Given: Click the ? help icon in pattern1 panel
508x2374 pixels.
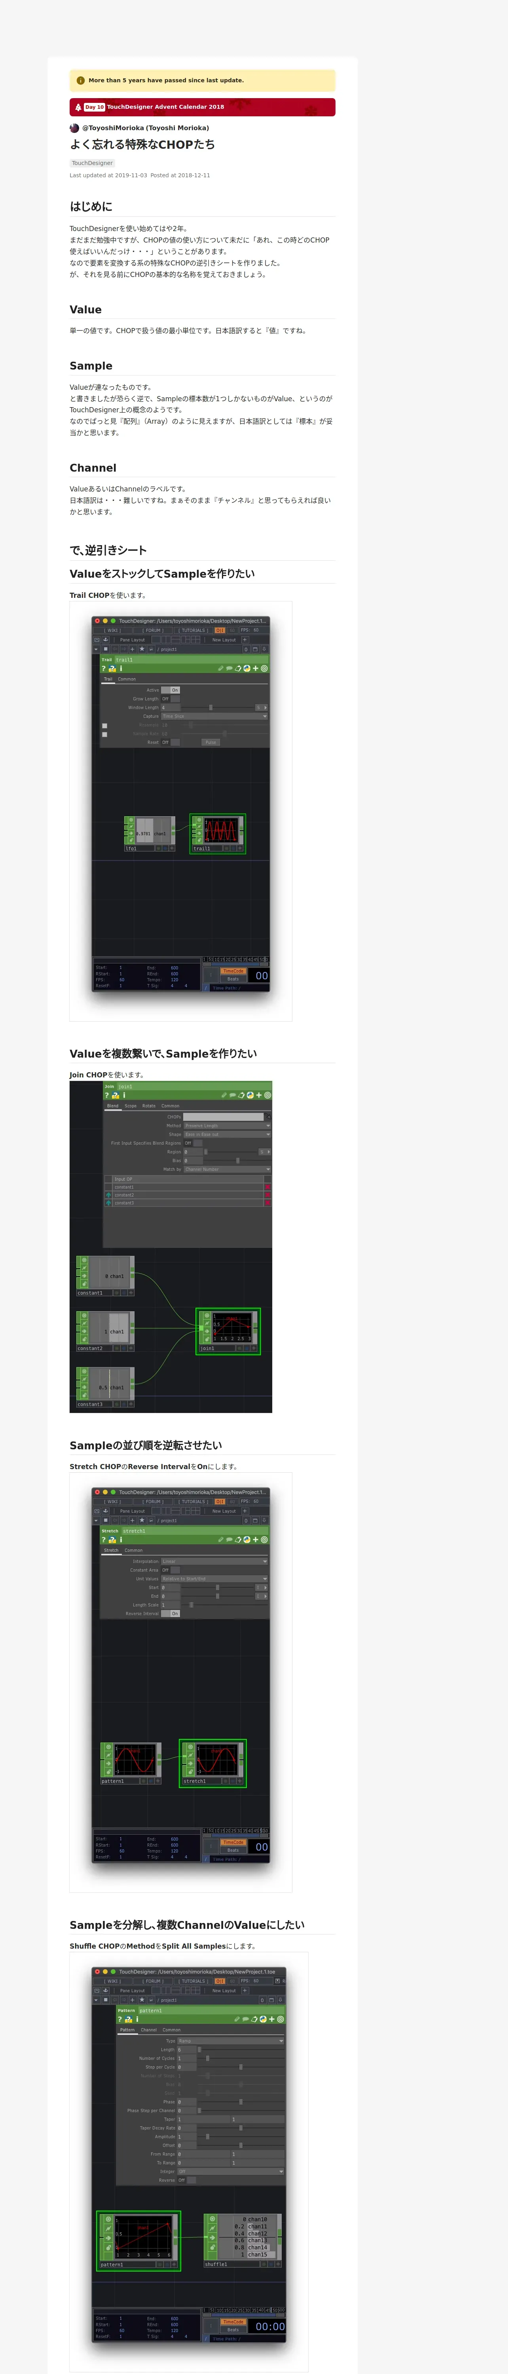Looking at the screenshot, I should pos(120,2019).
